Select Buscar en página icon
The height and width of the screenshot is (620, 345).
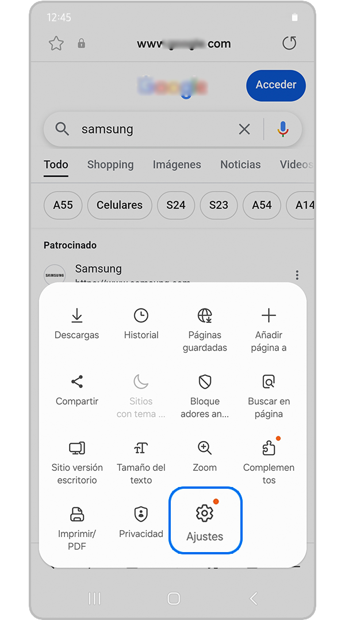pos(269,382)
